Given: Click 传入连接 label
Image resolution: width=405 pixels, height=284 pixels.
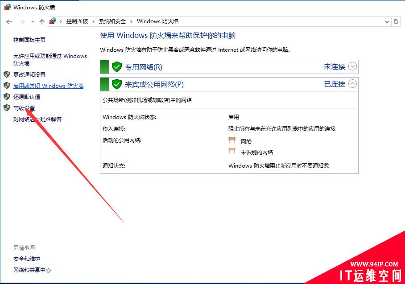Looking at the screenshot, I should tap(114, 128).
